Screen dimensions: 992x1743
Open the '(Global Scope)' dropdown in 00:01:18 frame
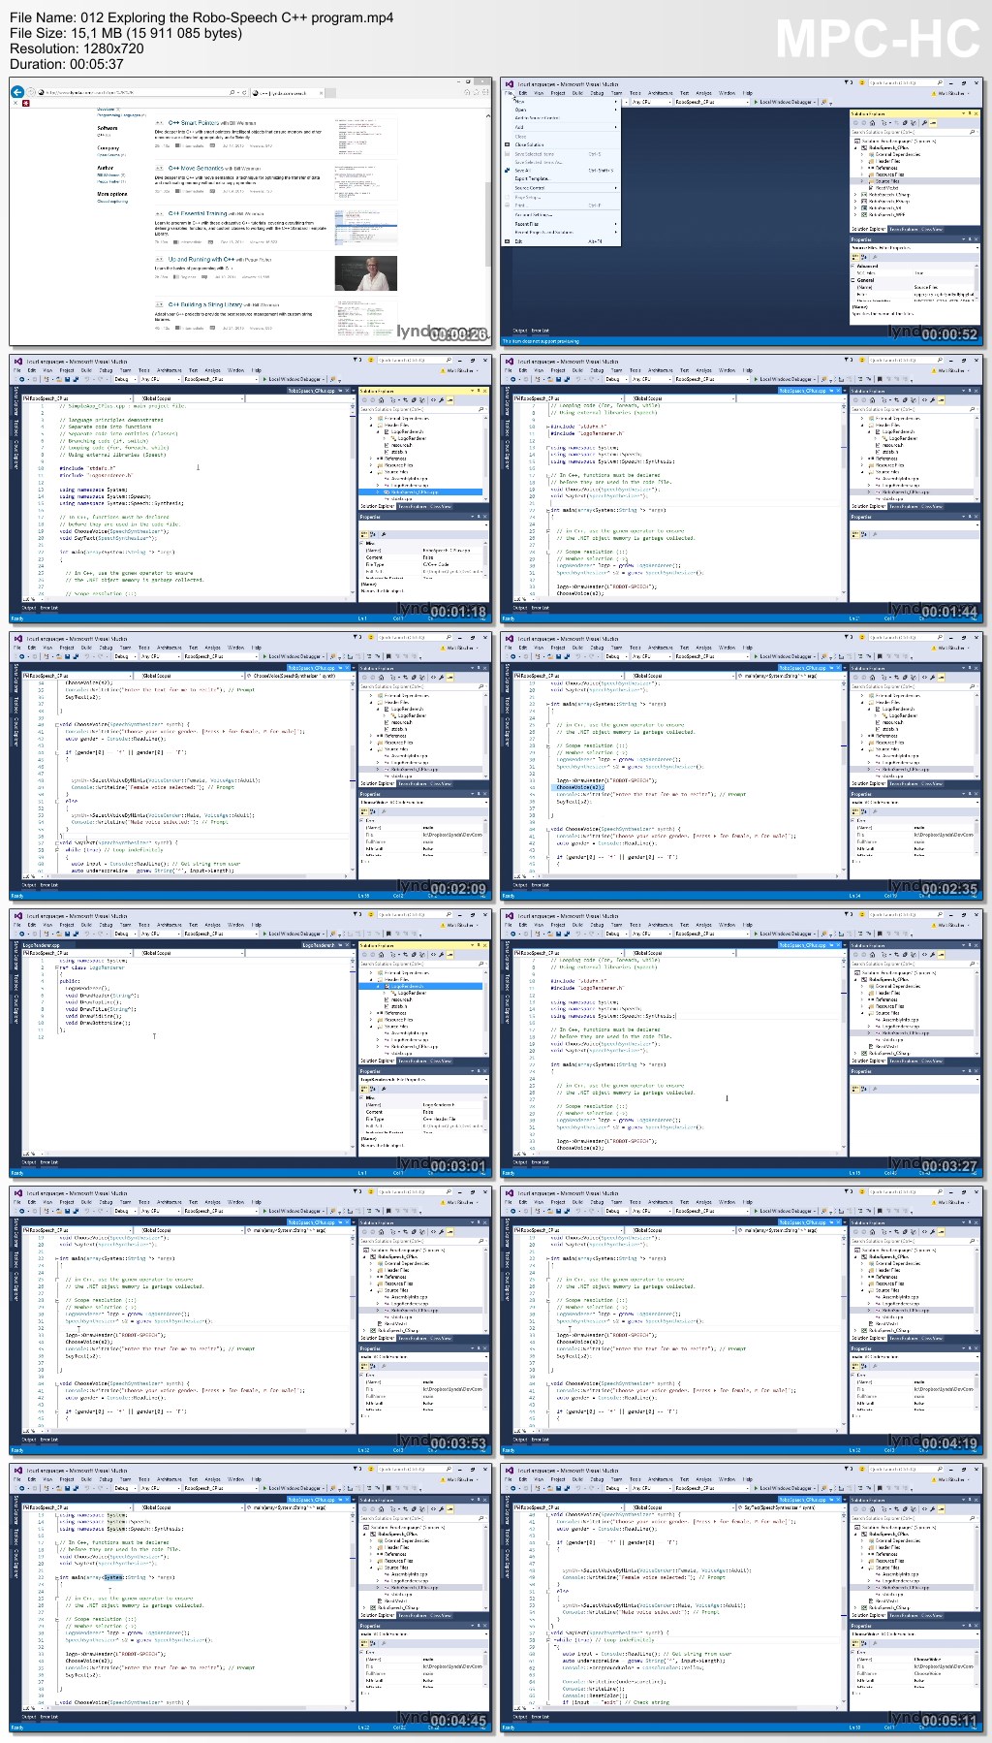point(191,397)
